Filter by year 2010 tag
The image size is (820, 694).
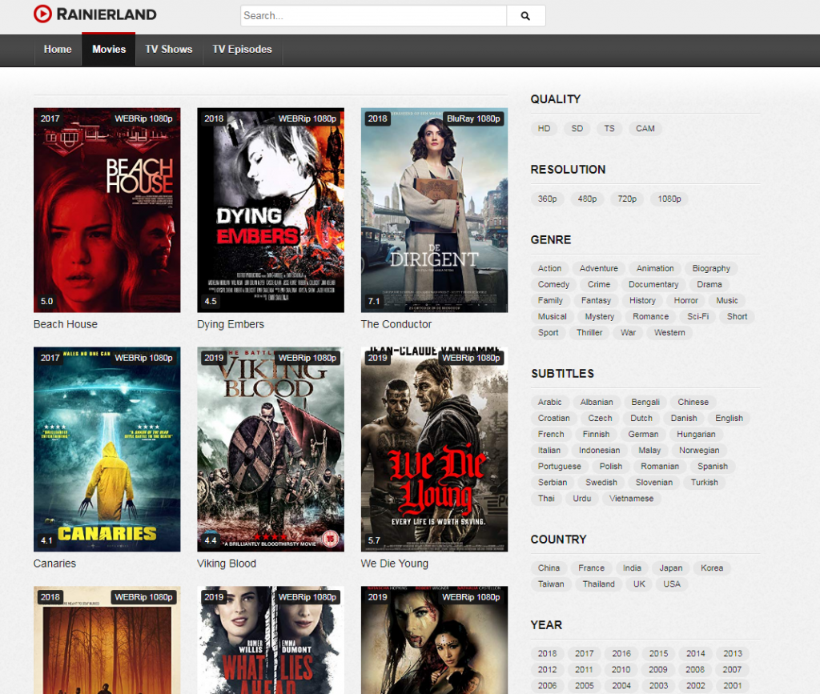coord(621,670)
